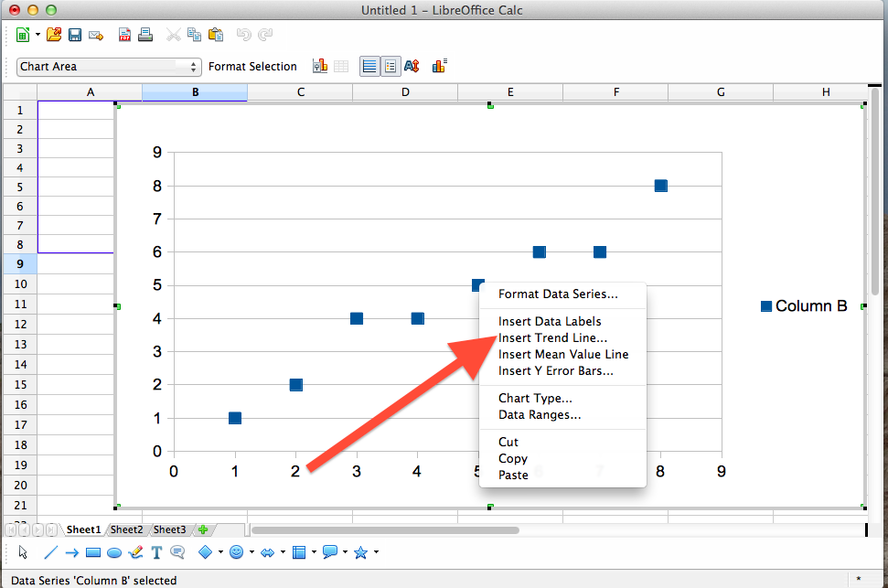Toggle horizontal grids on/off
The height and width of the screenshot is (588, 888).
tap(369, 66)
